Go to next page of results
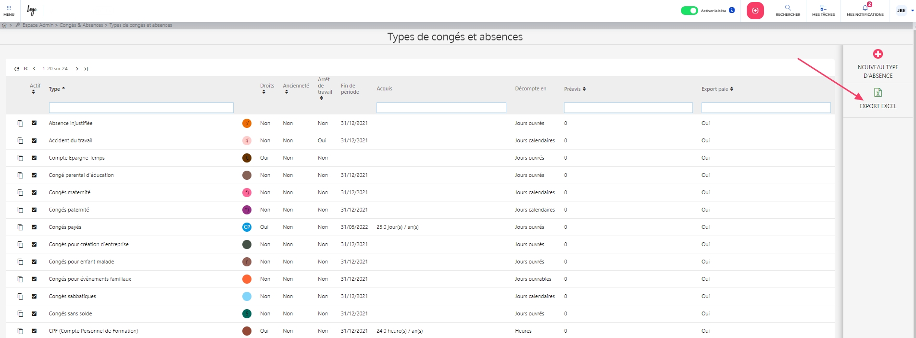This screenshot has height=338, width=916. click(x=77, y=69)
